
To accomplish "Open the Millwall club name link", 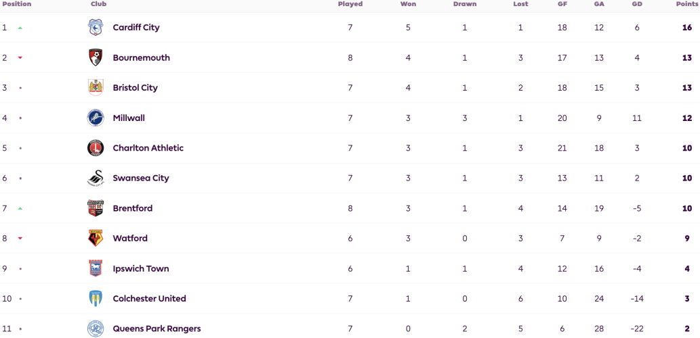I will click(x=129, y=118).
